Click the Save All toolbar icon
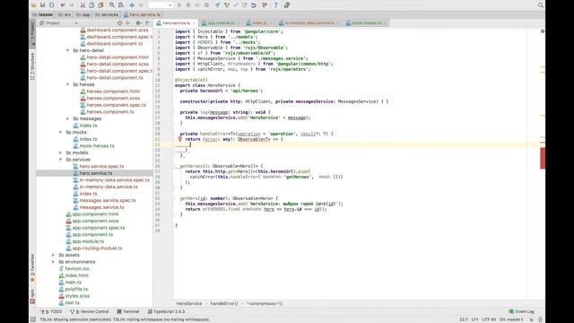This screenshot has height=323, width=574. pos(42,5)
